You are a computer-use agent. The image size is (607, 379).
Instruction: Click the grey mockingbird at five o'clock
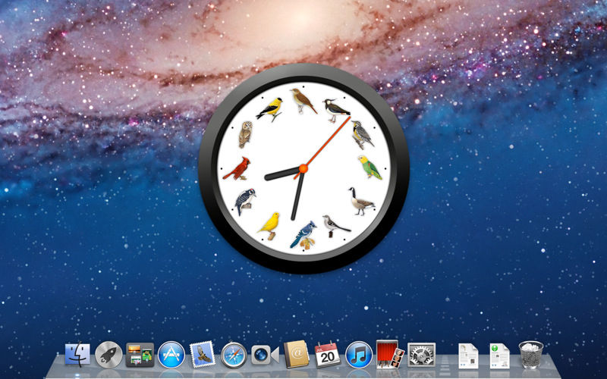click(x=336, y=226)
